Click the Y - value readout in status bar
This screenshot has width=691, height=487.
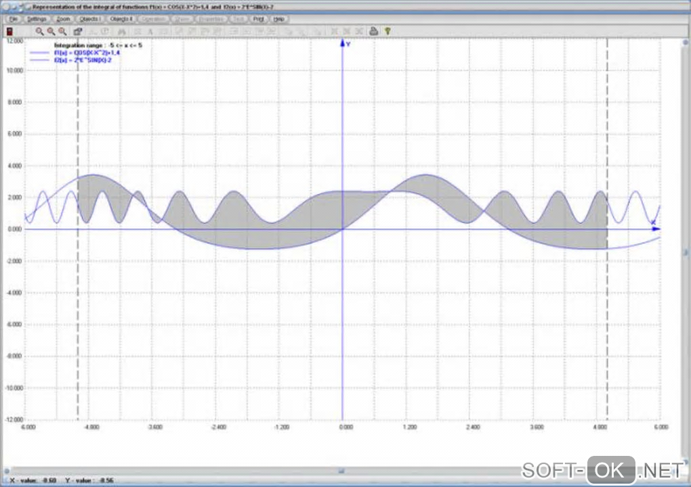click(89, 480)
